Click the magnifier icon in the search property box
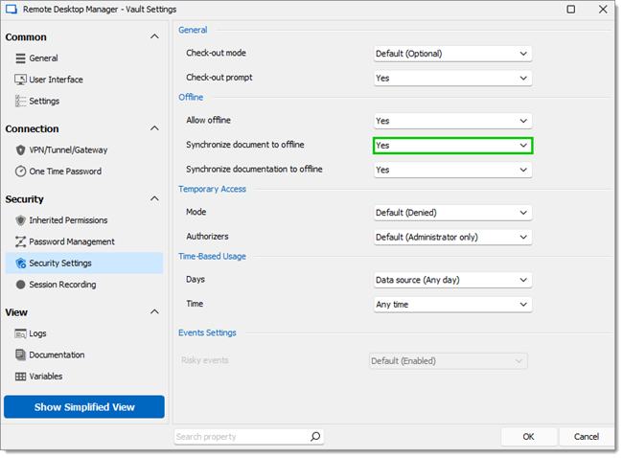This screenshot has height=458, width=623. (x=315, y=437)
